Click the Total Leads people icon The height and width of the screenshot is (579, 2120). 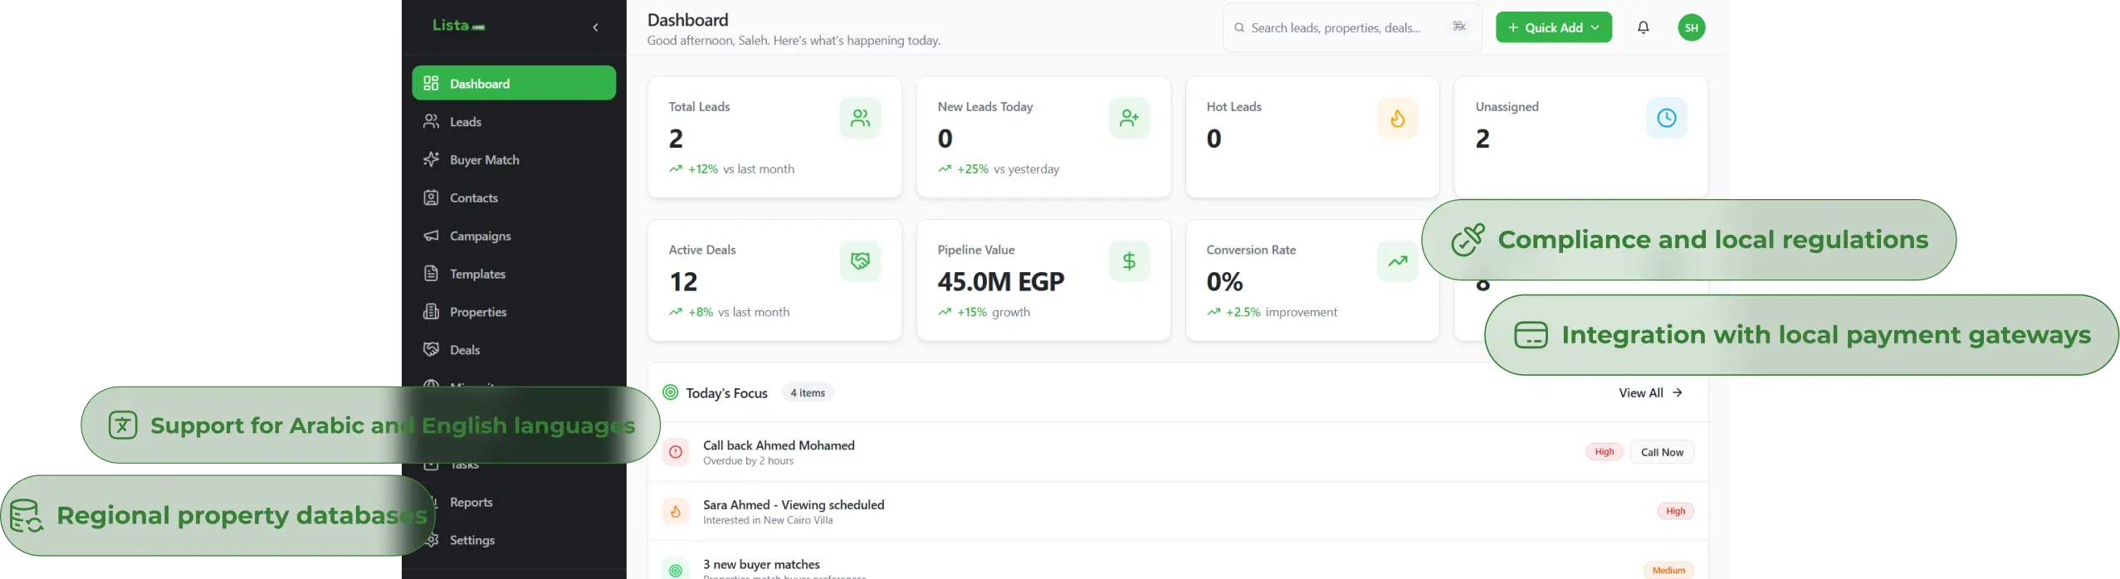pos(860,119)
